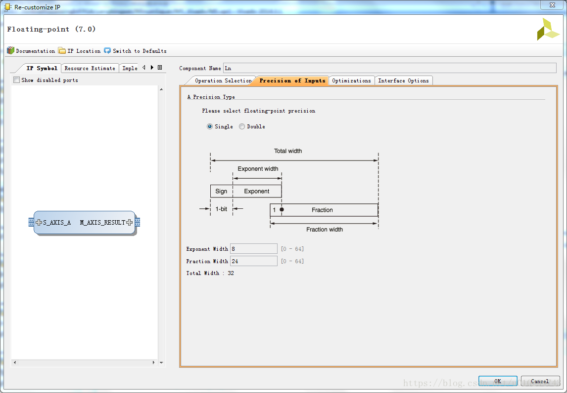Screen dimensions: 567x393
Task: Expand the M_AXIS_RESULT port plus icon
Action: click(x=130, y=222)
